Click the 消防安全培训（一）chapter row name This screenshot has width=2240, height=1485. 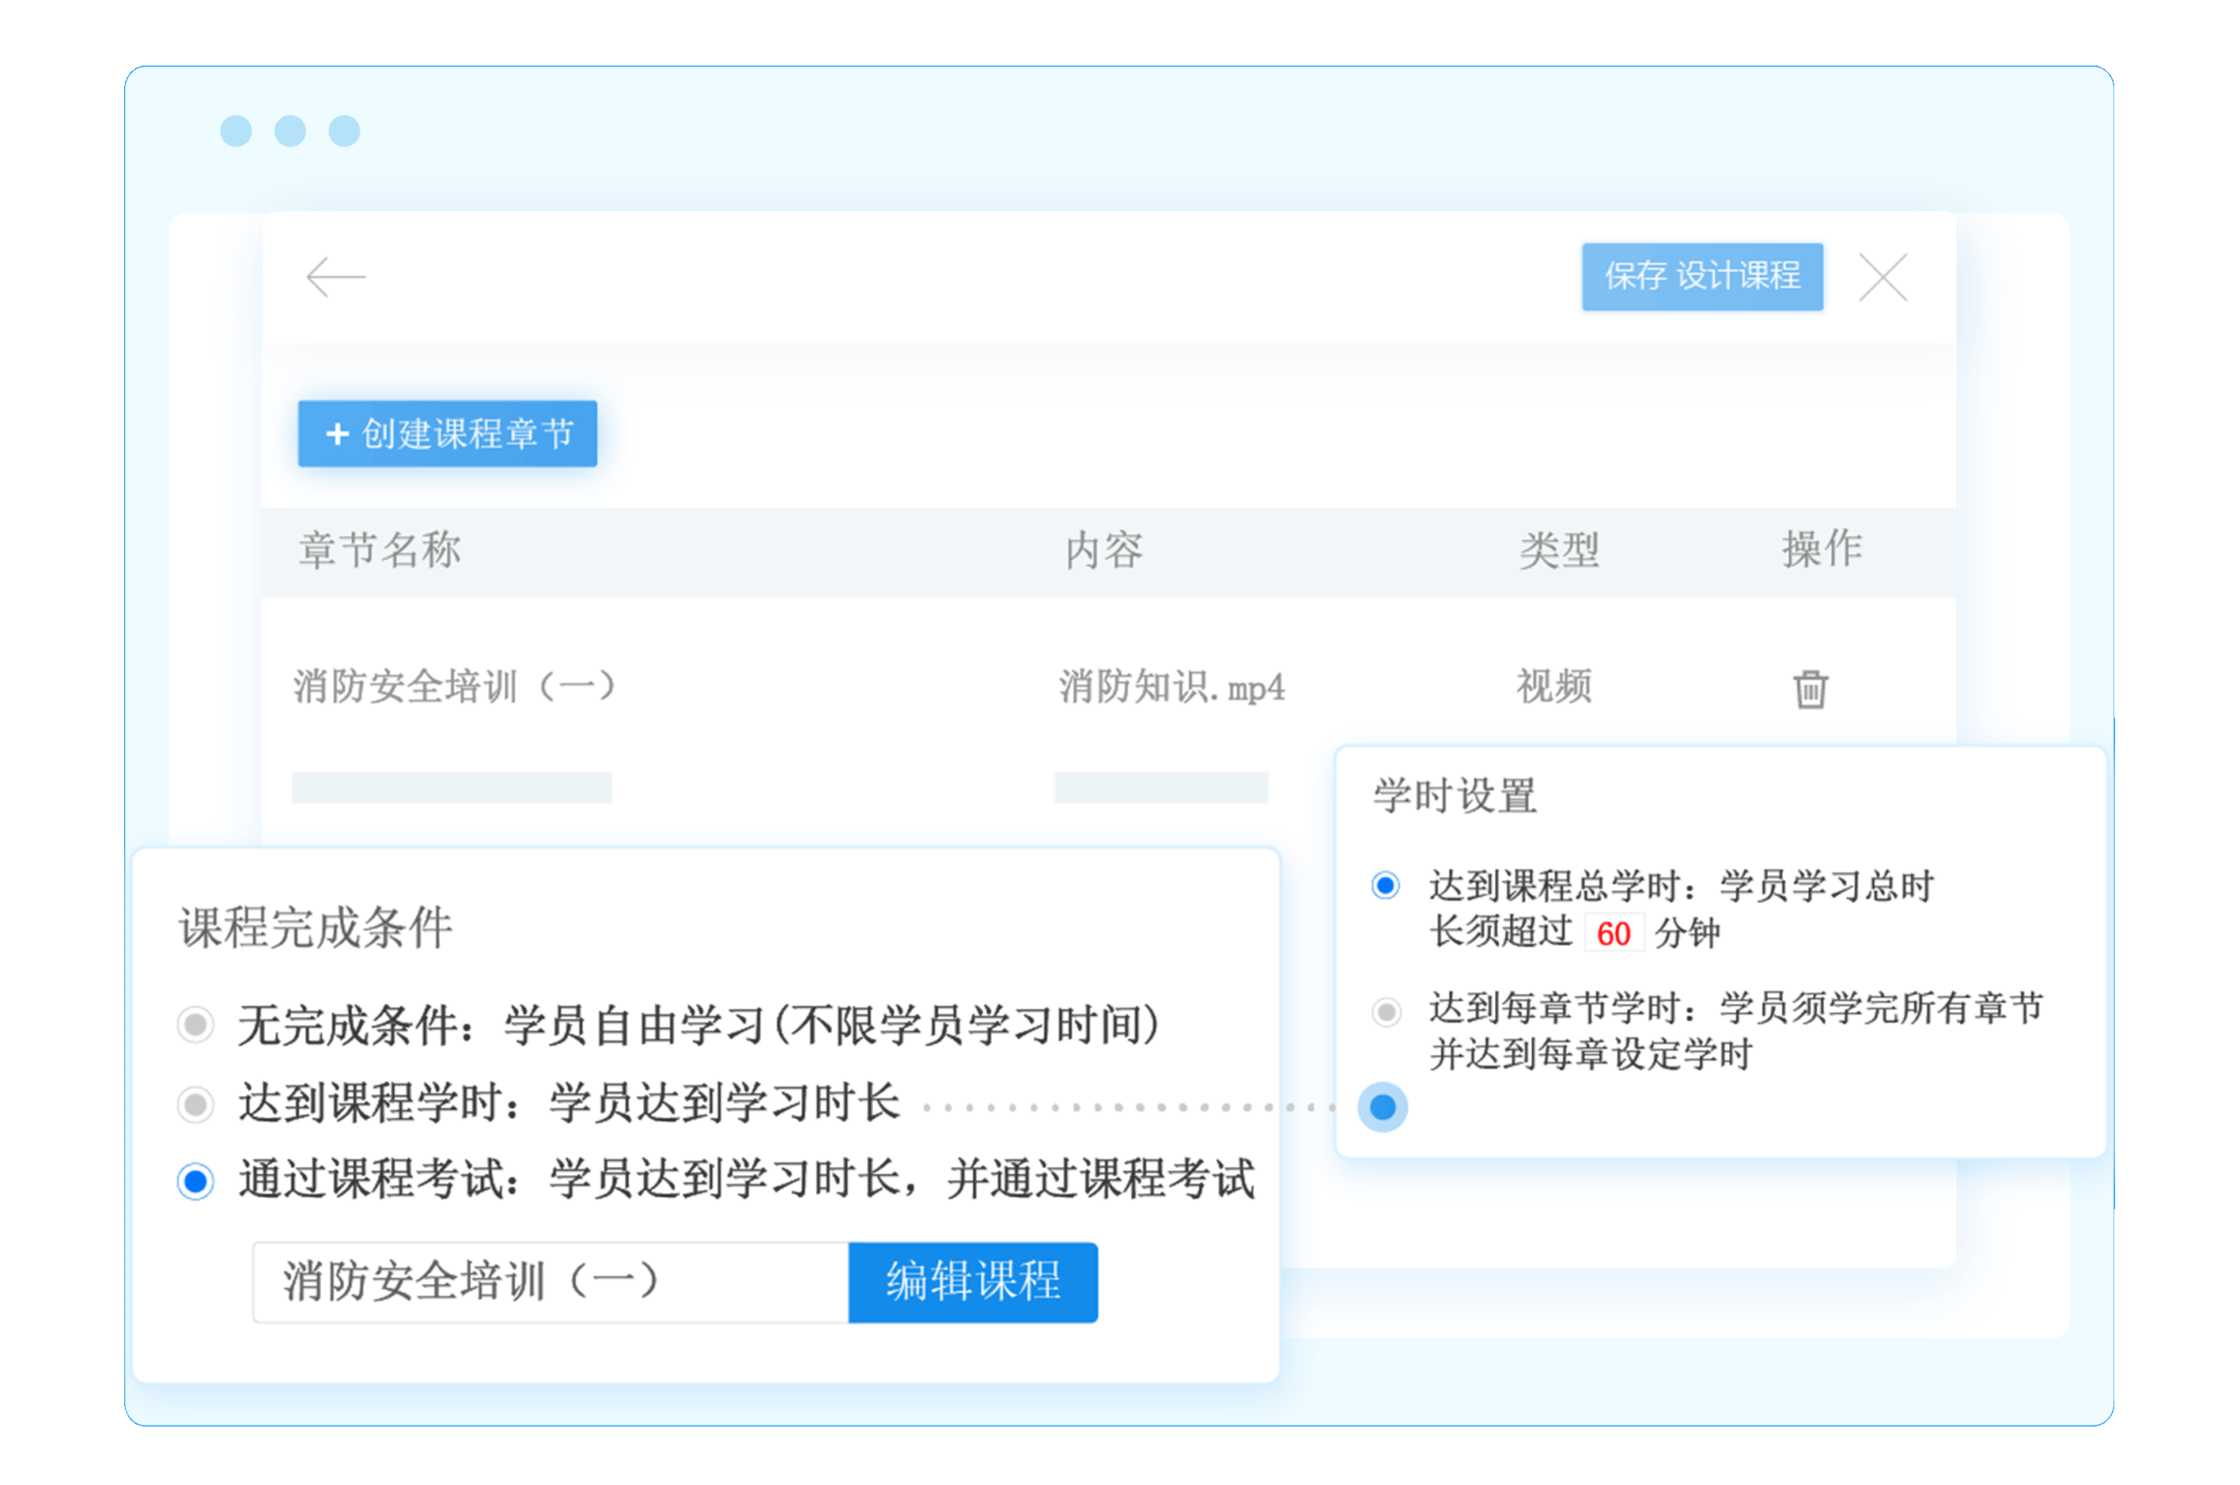454,686
